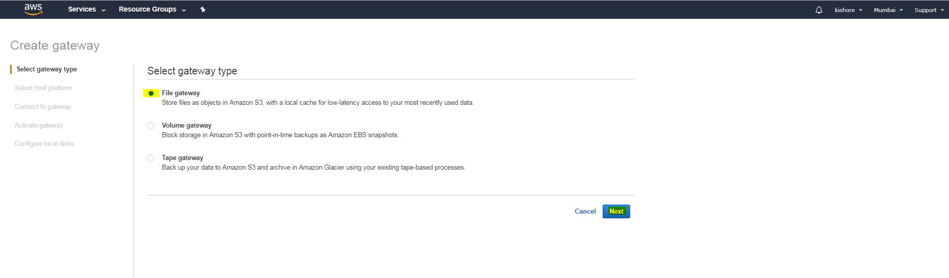949x278 pixels.
Task: Click the AWS logo icon
Action: point(33,9)
